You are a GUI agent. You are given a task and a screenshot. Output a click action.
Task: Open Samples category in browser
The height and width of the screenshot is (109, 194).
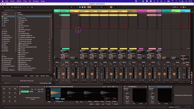tap(5, 47)
